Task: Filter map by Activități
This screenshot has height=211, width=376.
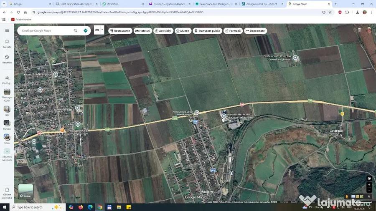Action: 163,31
